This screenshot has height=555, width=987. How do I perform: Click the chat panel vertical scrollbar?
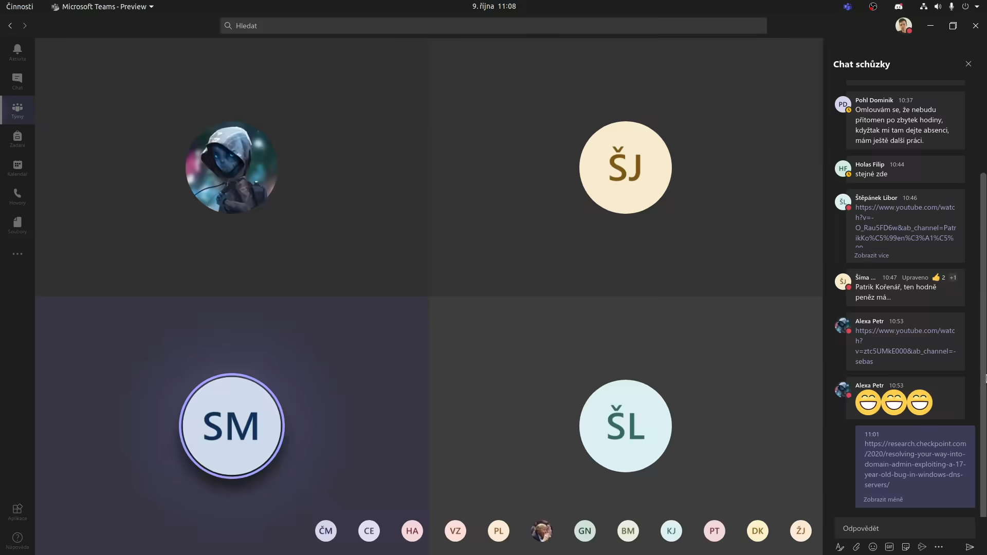tap(983, 344)
